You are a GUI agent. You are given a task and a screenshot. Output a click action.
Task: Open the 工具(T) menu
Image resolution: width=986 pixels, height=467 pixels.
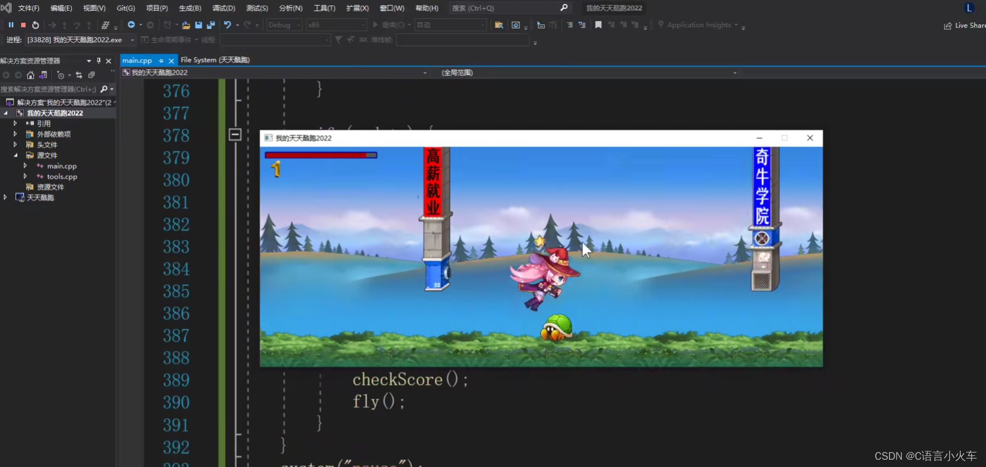click(x=324, y=8)
